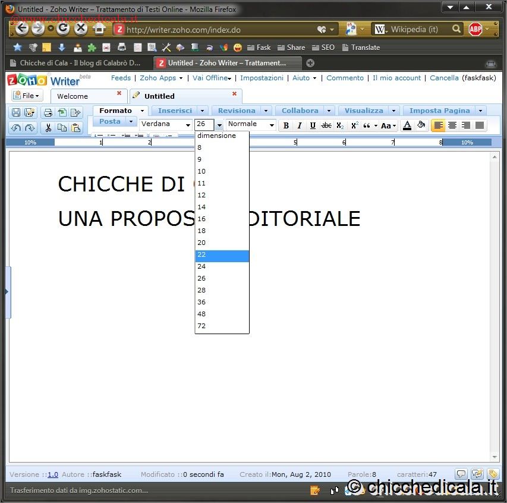This screenshot has width=507, height=503.
Task: Click the Superscript icon
Action: (x=354, y=125)
